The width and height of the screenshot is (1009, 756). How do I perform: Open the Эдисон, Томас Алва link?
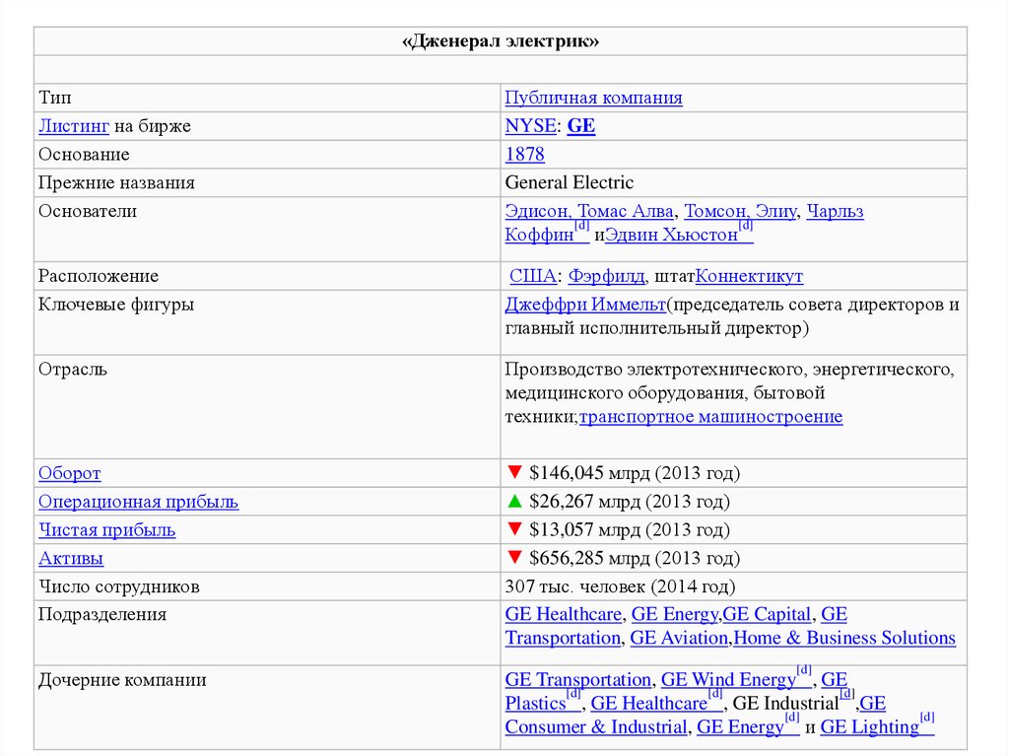click(589, 211)
